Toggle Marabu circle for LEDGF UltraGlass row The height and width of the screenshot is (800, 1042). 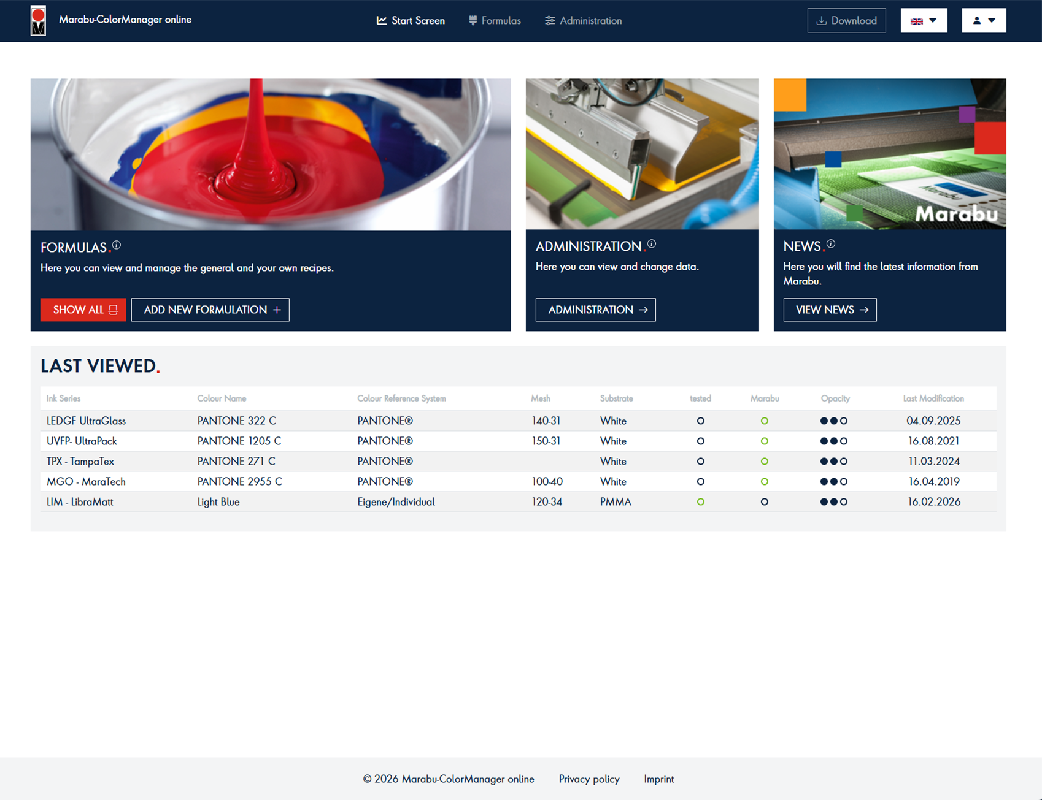[764, 421]
